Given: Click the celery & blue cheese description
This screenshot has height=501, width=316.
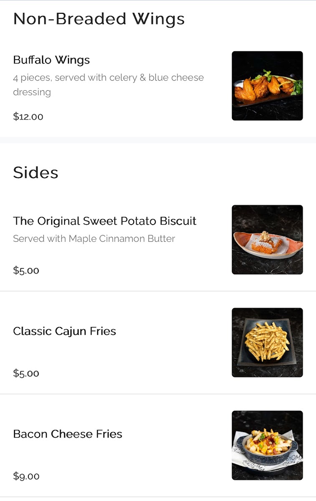Looking at the screenshot, I should (108, 78).
